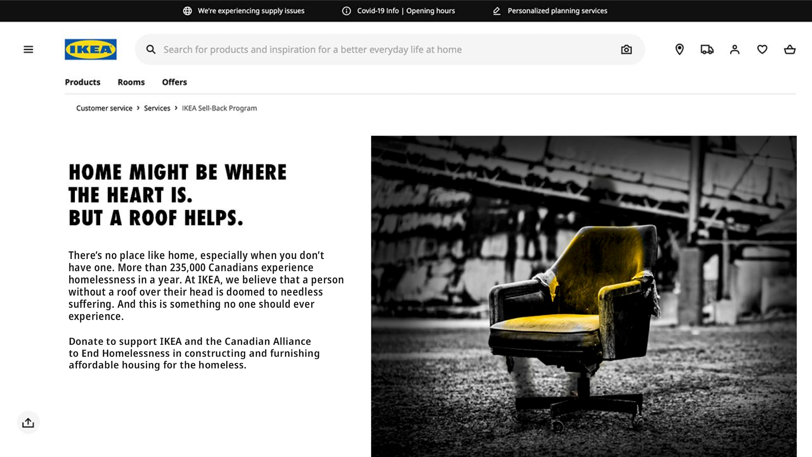812x457 pixels.
Task: Open the Products menu
Action: point(82,82)
